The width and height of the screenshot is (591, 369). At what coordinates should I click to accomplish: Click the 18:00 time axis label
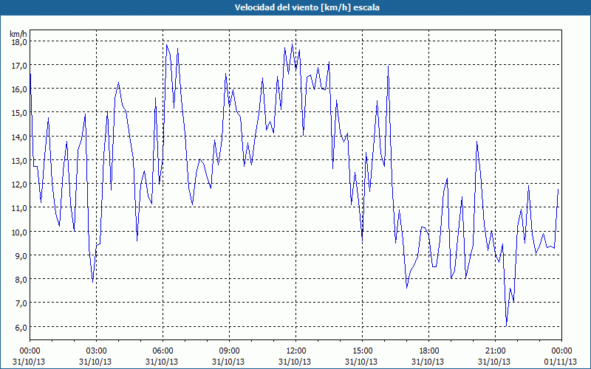click(x=428, y=351)
